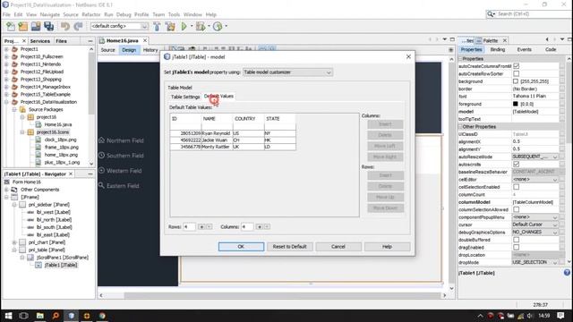
Task: Click the Southern Field frame icon
Action: coord(101,155)
